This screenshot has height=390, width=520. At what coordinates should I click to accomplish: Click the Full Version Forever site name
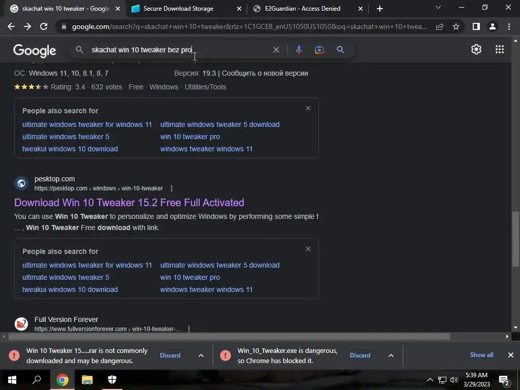tap(67, 320)
